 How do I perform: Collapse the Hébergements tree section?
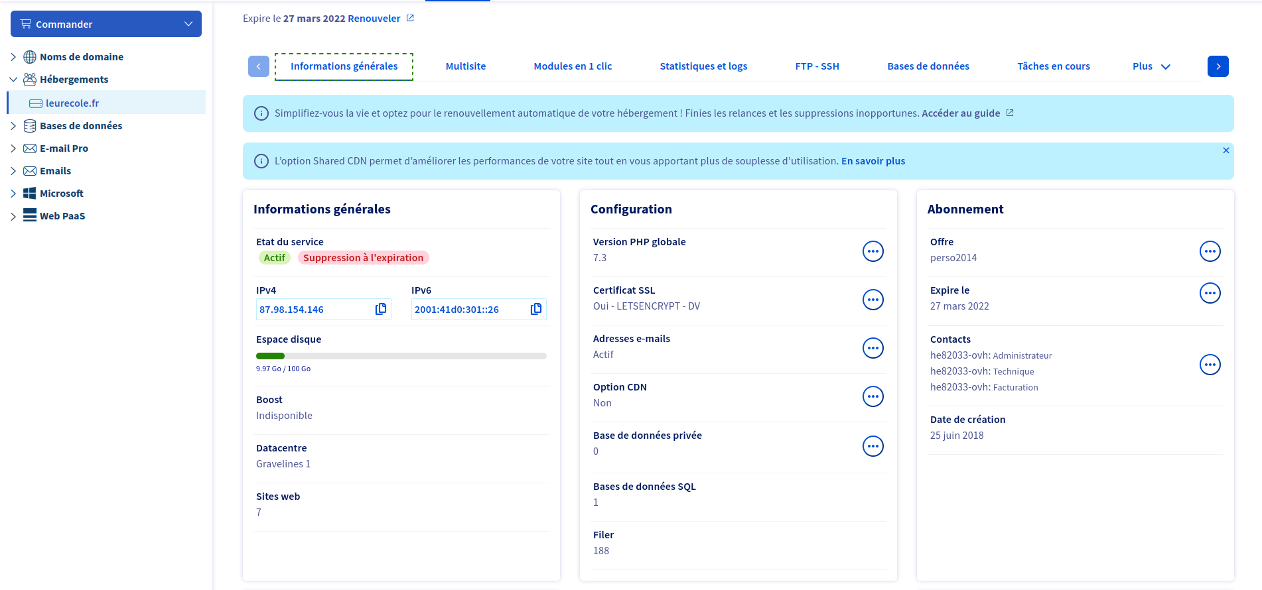[13, 80]
